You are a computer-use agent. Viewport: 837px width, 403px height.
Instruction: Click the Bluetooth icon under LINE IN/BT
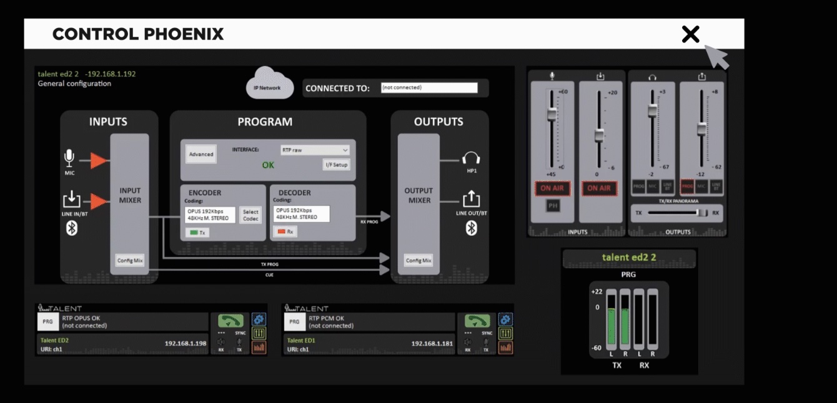coord(72,228)
